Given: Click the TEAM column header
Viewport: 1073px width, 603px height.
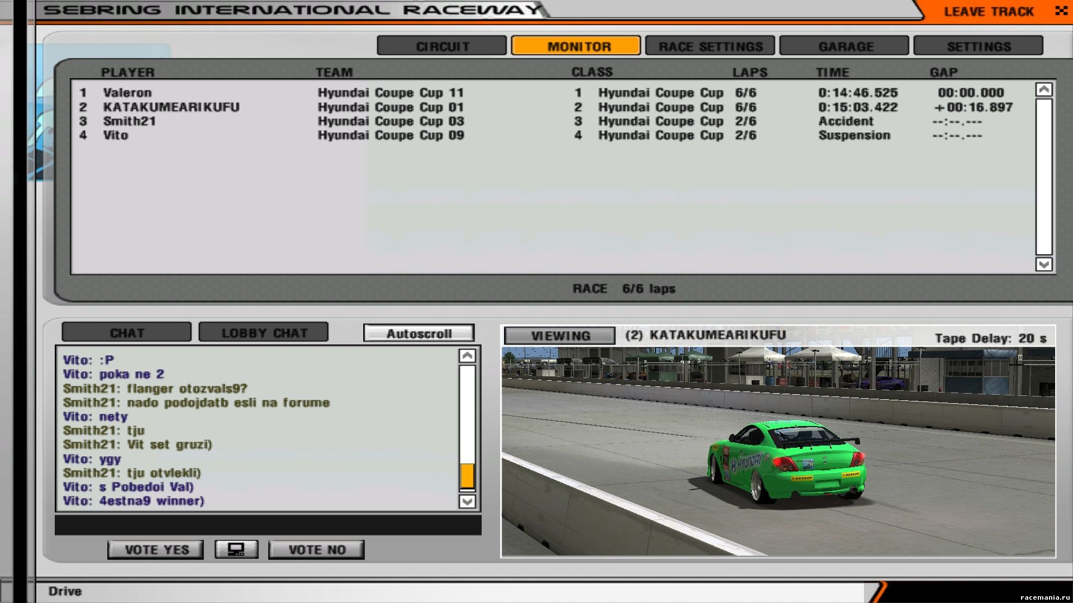Looking at the screenshot, I should (x=334, y=72).
